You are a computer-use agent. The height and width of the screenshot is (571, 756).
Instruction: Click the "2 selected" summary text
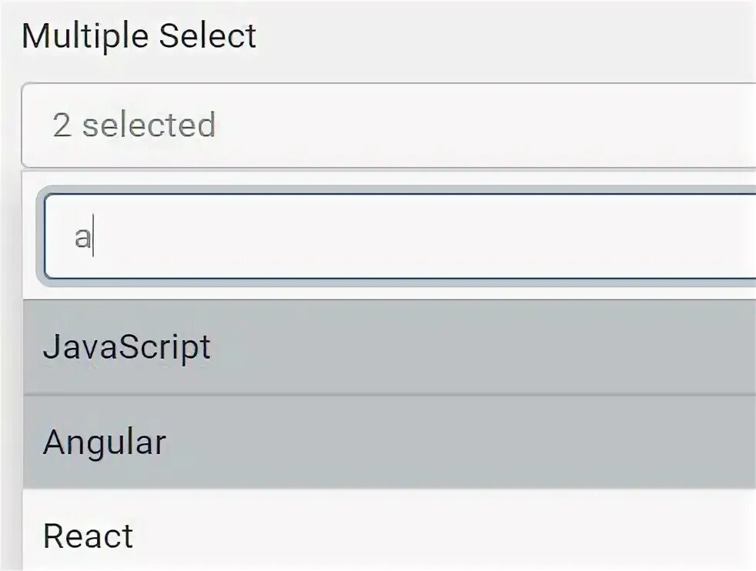coord(134,125)
